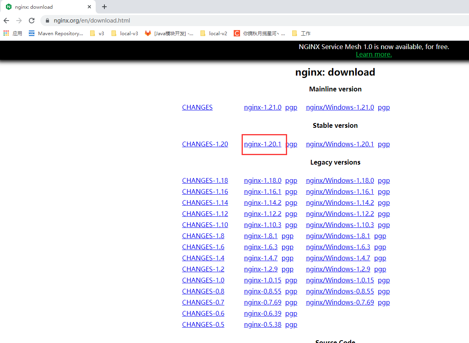Open the red C CSDN bookmark
Image resolution: width=469 pixels, height=343 pixels.
pyautogui.click(x=259, y=33)
